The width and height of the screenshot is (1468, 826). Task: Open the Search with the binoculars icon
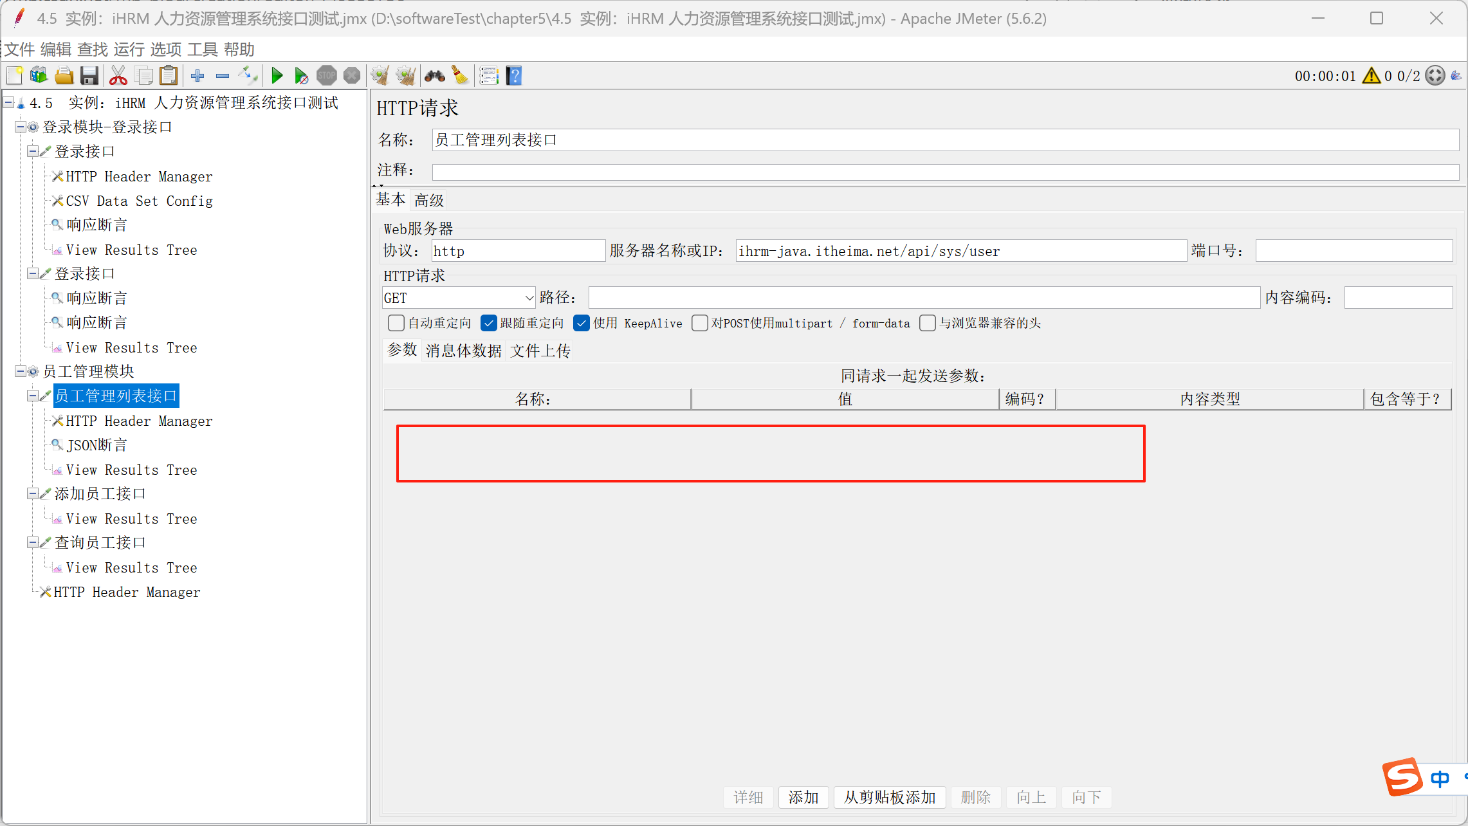435,75
